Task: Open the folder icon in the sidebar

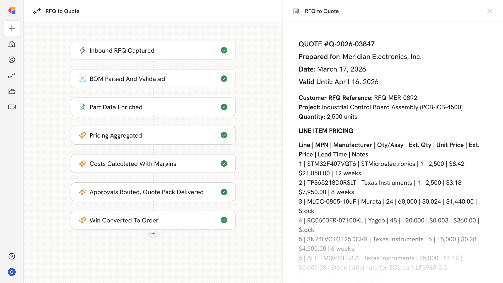Action: coord(12,91)
